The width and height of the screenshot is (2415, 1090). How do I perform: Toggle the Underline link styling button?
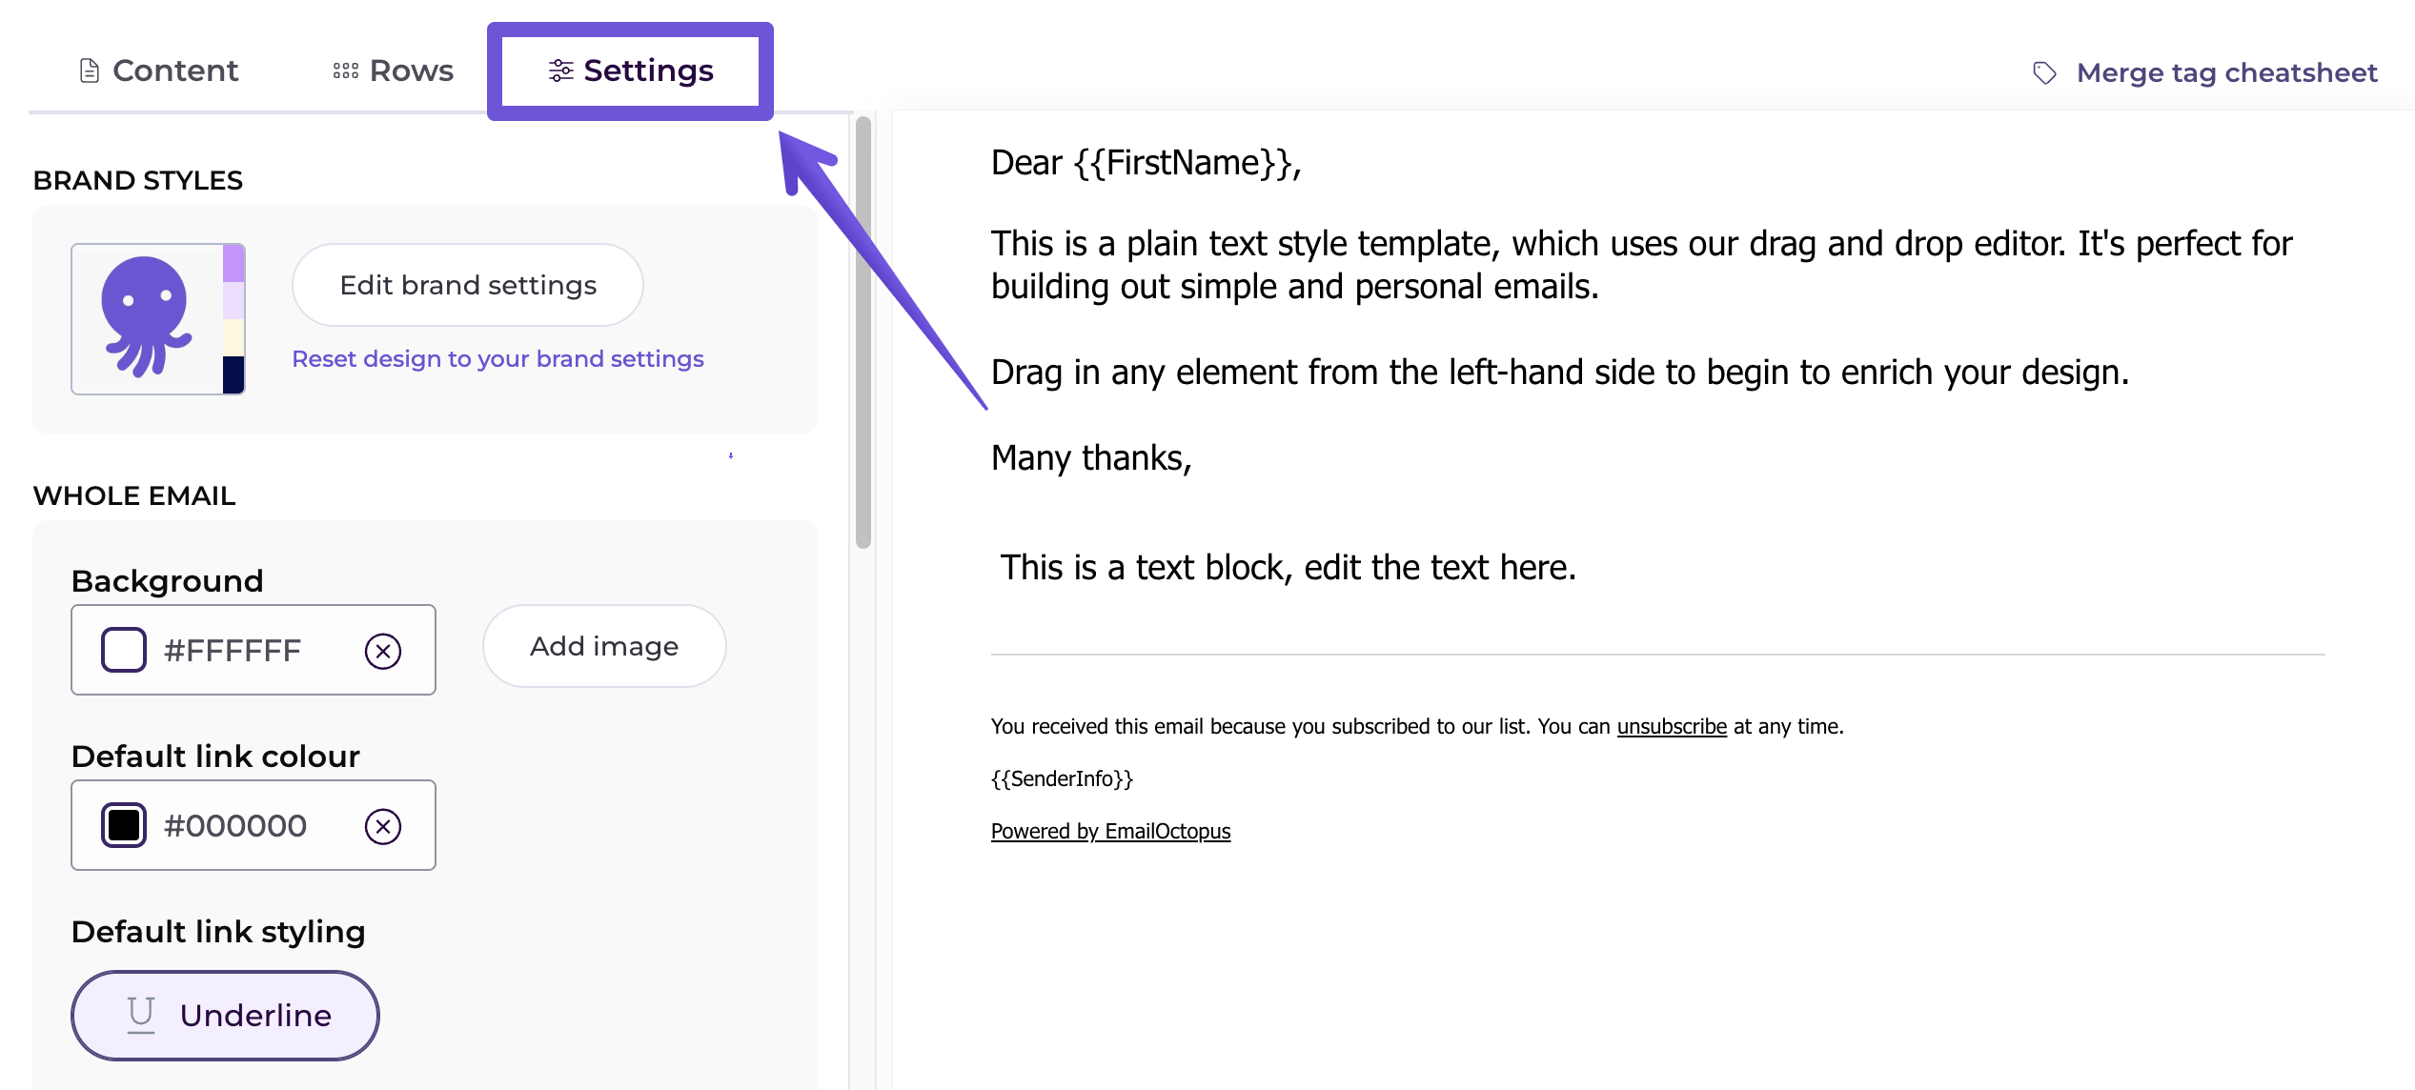(x=225, y=1015)
